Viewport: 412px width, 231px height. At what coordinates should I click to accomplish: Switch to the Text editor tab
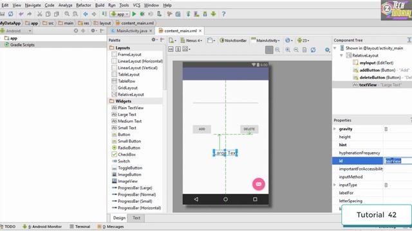coord(136,218)
